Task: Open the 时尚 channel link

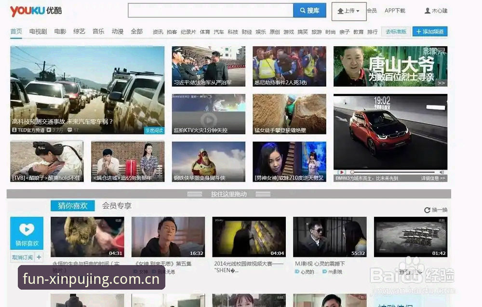Action: click(x=331, y=32)
